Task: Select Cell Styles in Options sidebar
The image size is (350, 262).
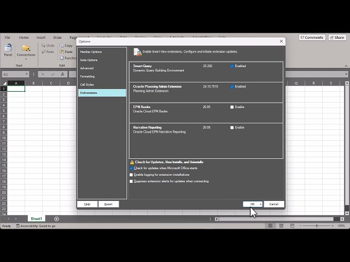Action: (x=102, y=85)
